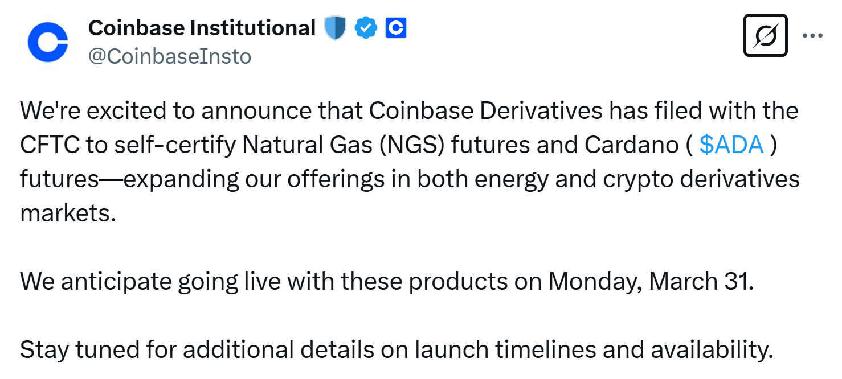
Task: Click the Grok slashed-circle icon button
Action: point(766,35)
